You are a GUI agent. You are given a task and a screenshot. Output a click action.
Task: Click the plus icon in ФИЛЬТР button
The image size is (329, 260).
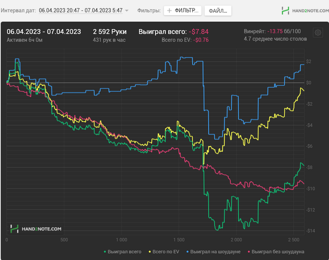tap(169, 11)
